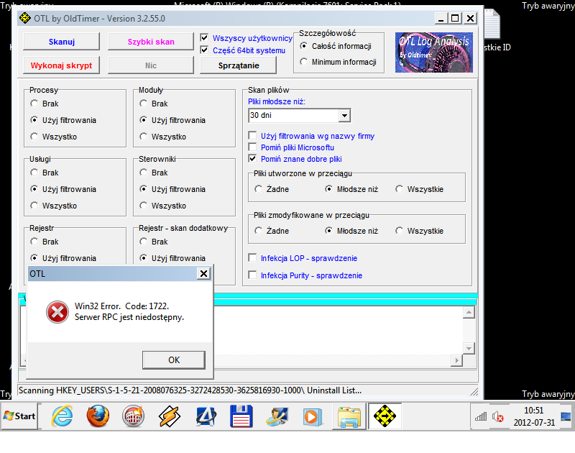Click the red error icon in dialog

click(x=57, y=312)
